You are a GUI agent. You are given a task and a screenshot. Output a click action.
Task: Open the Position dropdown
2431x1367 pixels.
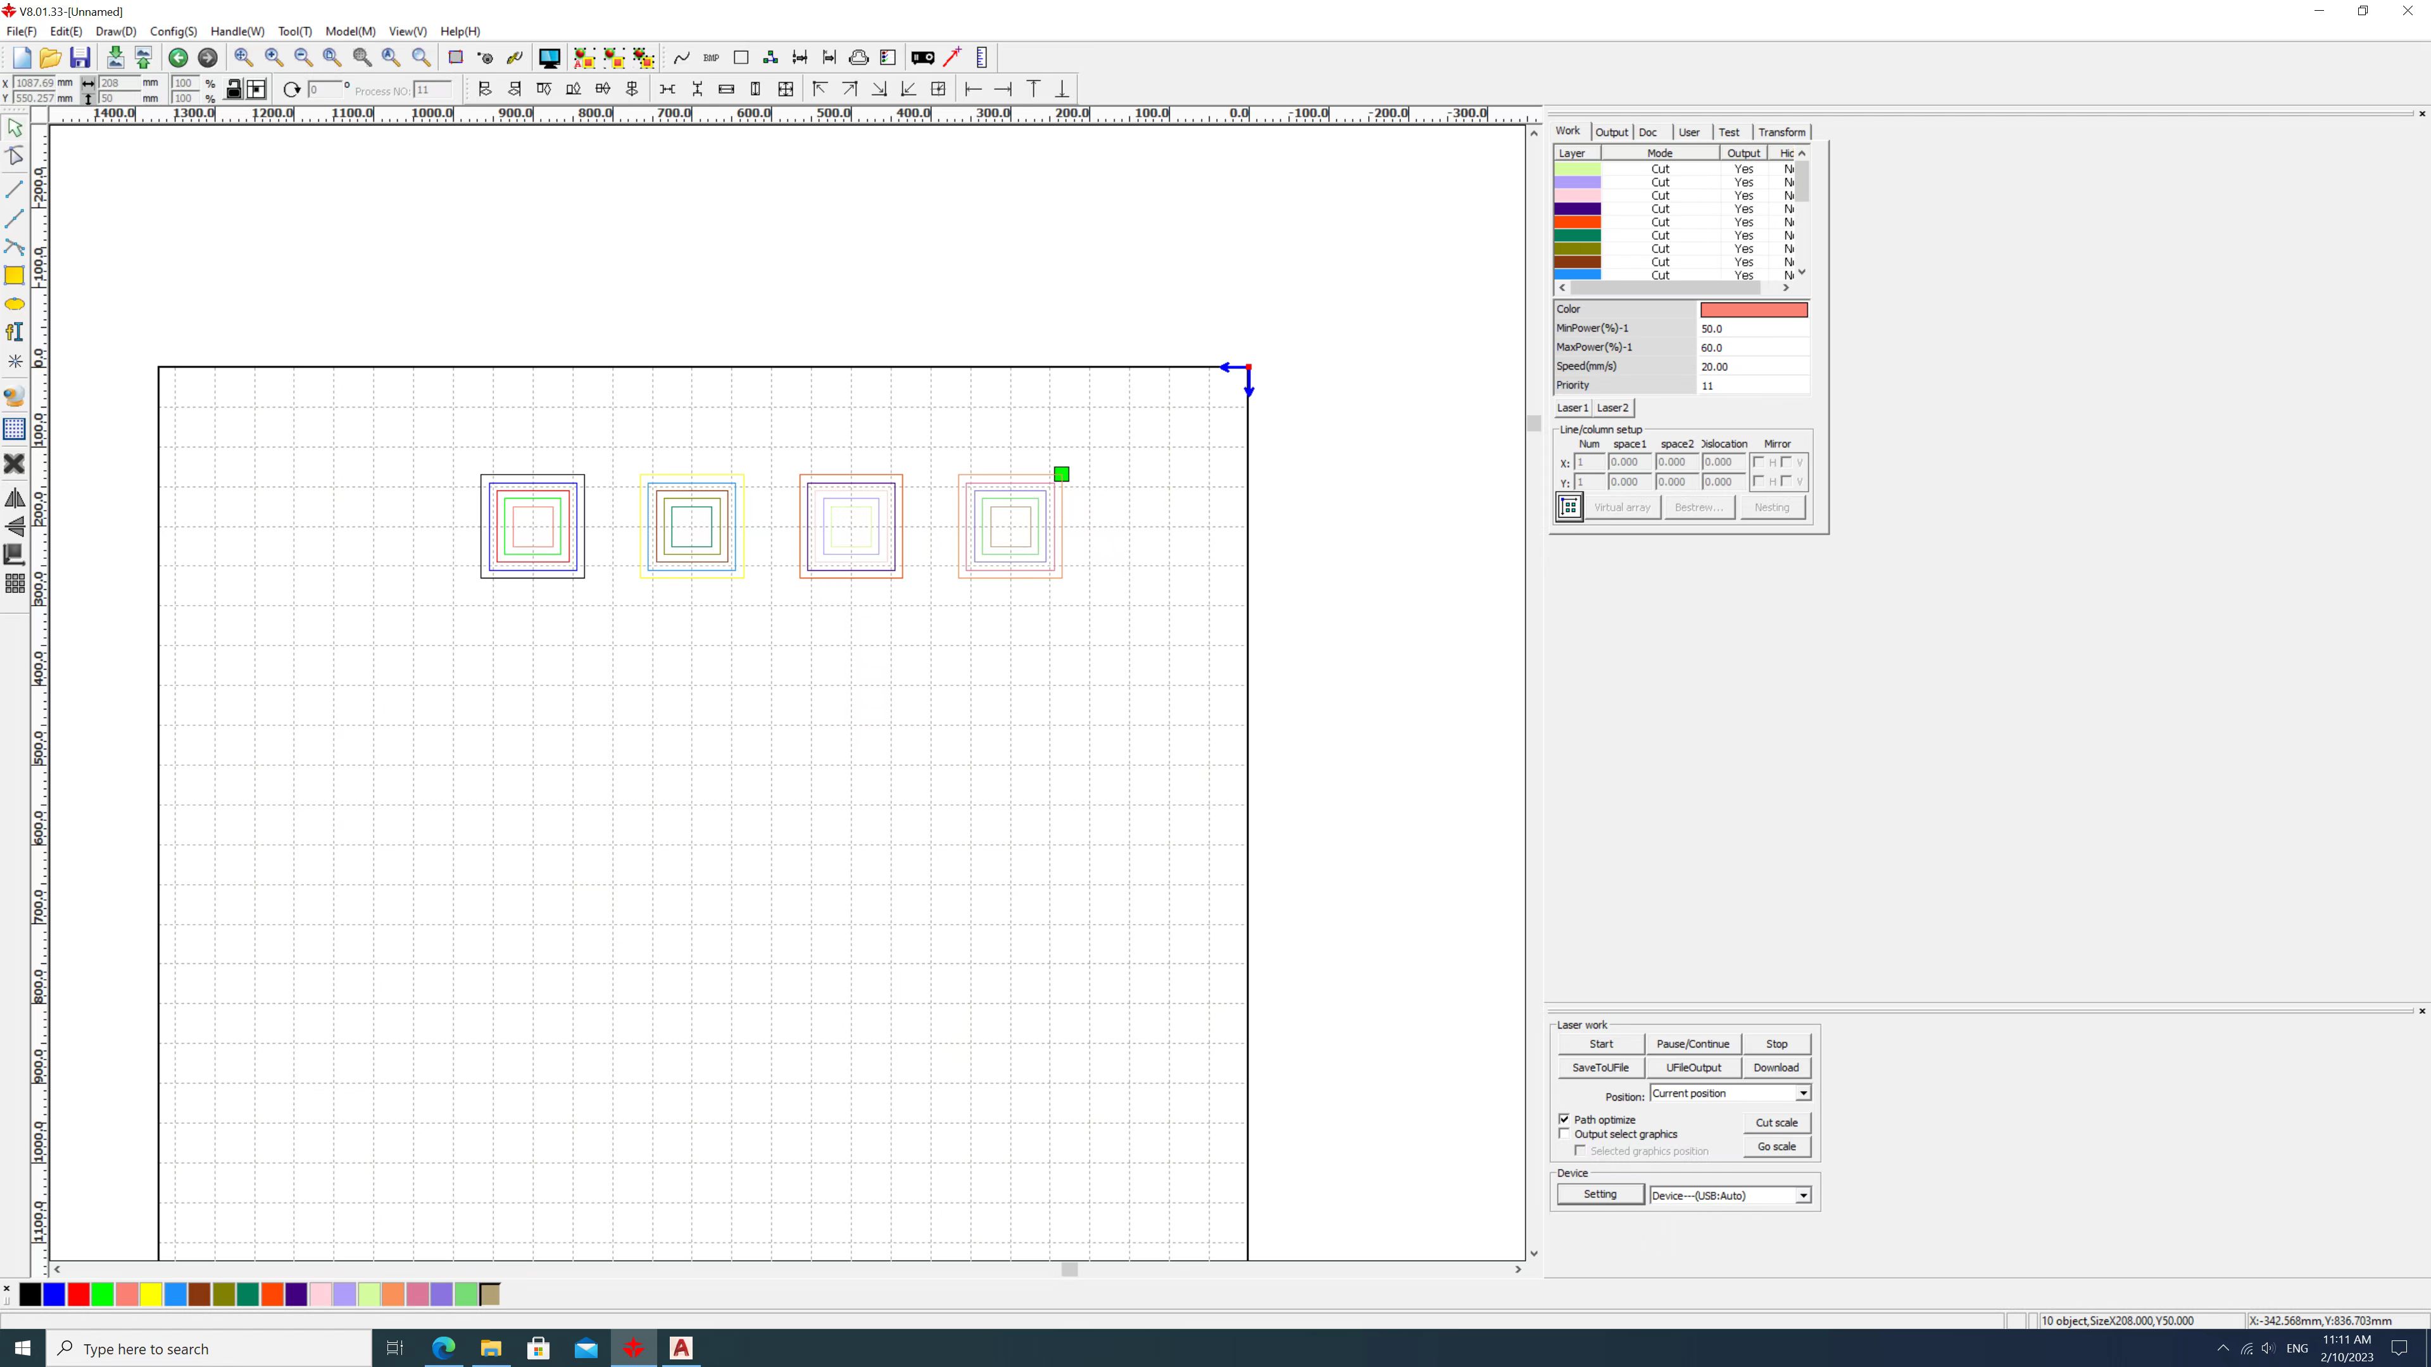(1802, 1094)
